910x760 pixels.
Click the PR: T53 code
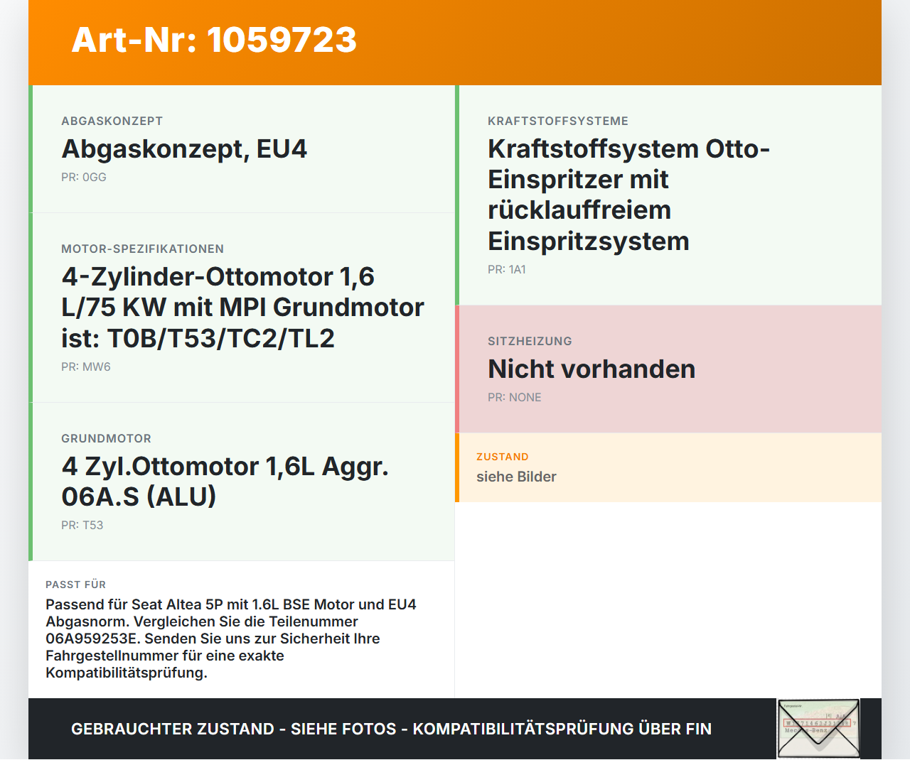click(x=82, y=525)
